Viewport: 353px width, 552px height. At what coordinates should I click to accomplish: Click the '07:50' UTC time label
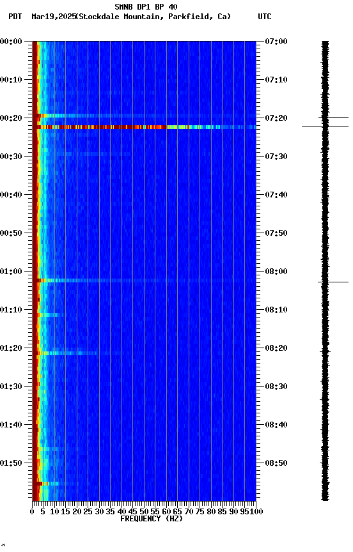coord(276,233)
